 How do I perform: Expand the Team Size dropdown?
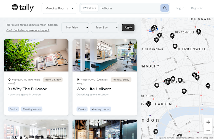pyautogui.click(x=105, y=28)
